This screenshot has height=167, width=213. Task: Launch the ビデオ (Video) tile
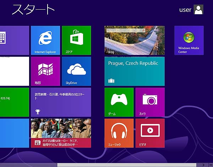click(150, 133)
